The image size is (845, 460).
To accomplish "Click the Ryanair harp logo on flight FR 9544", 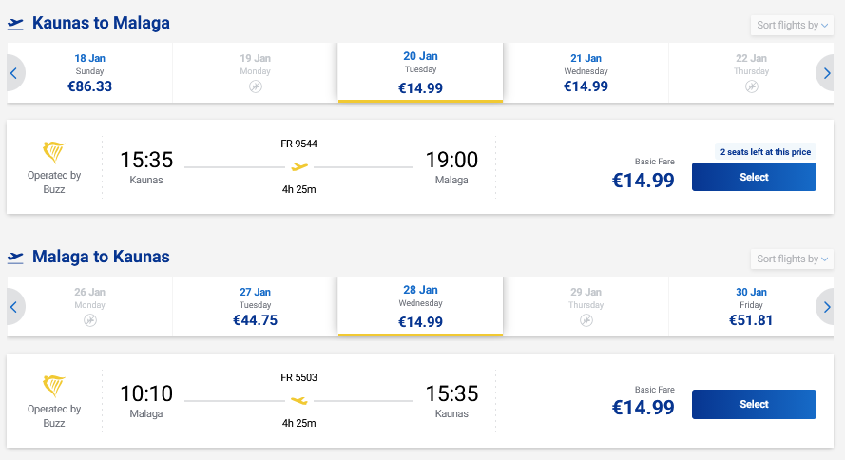I will point(54,152).
